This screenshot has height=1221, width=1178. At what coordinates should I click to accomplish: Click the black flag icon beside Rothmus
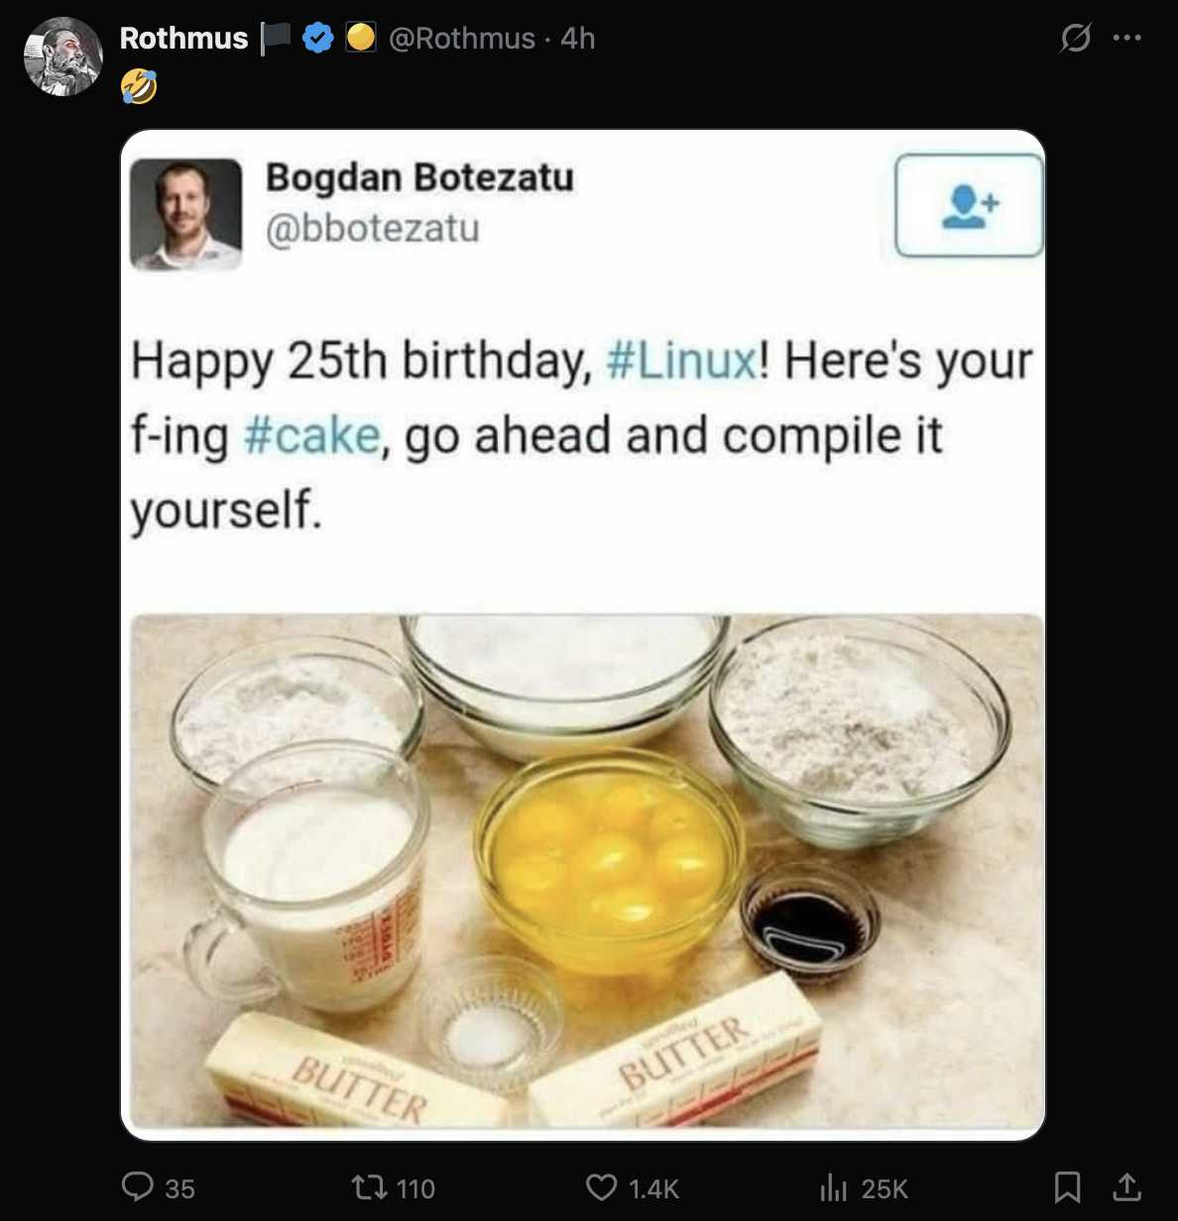pos(276,39)
